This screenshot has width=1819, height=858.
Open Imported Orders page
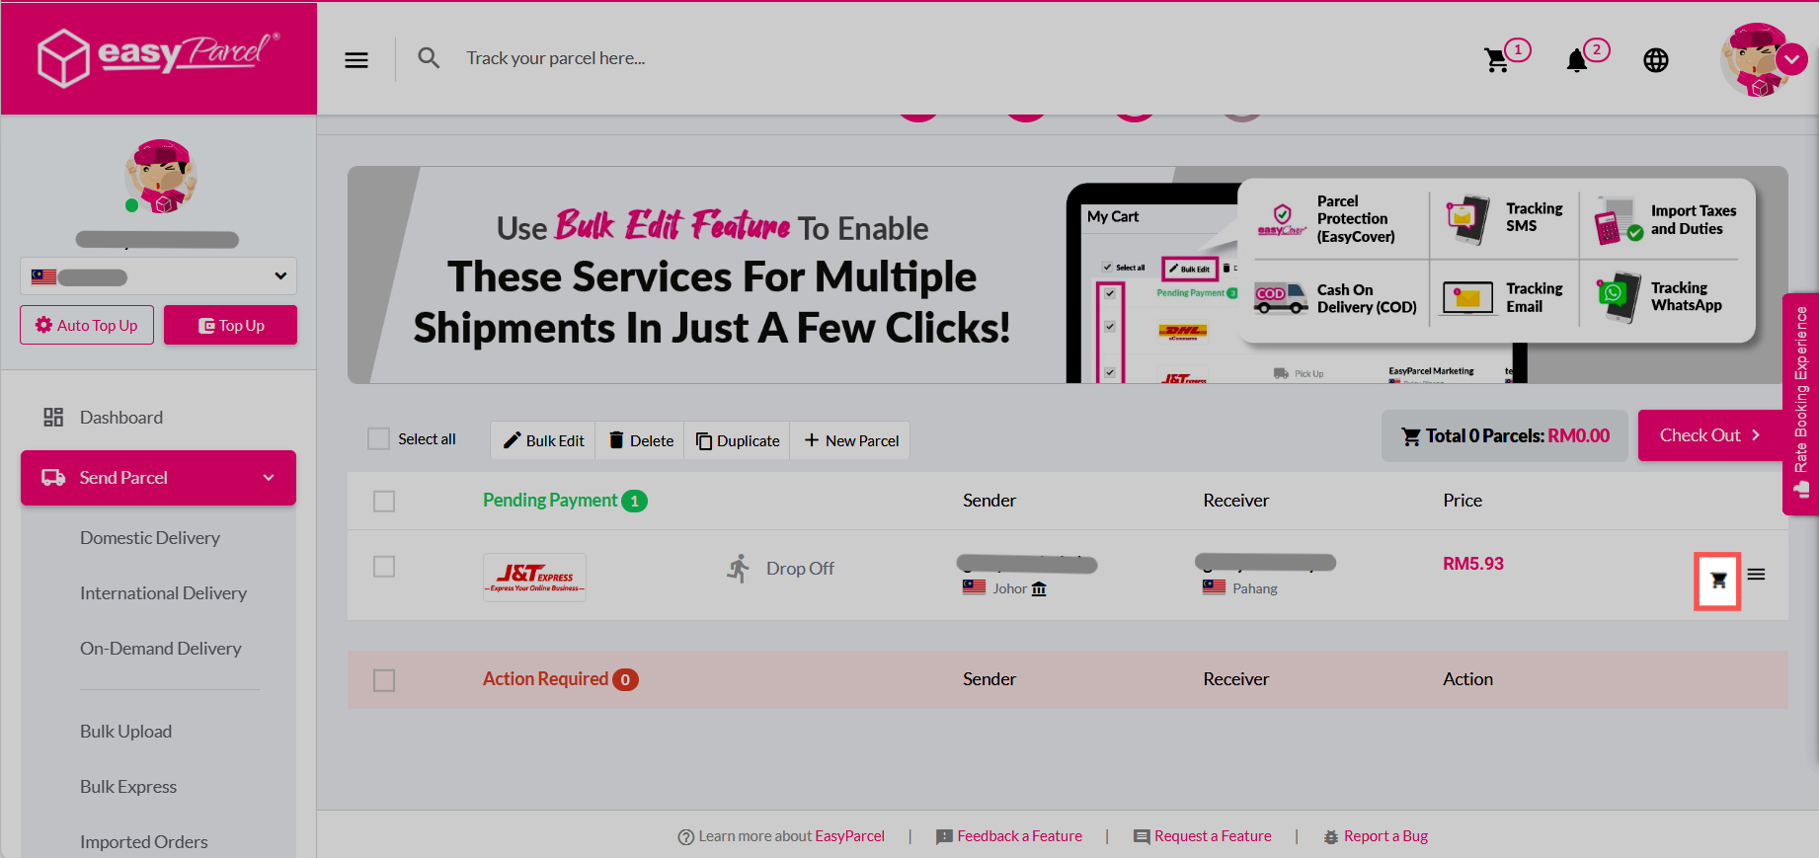click(143, 842)
